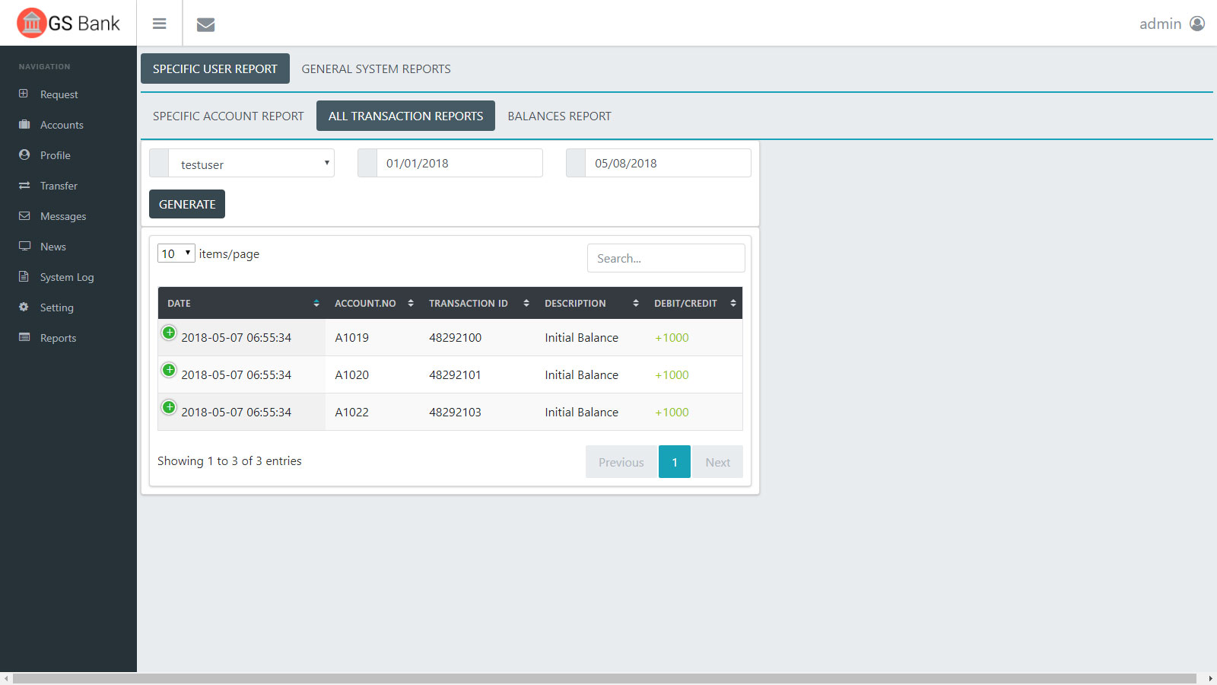Open the envelope messages icon in header
The height and width of the screenshot is (685, 1217).
[x=205, y=24]
